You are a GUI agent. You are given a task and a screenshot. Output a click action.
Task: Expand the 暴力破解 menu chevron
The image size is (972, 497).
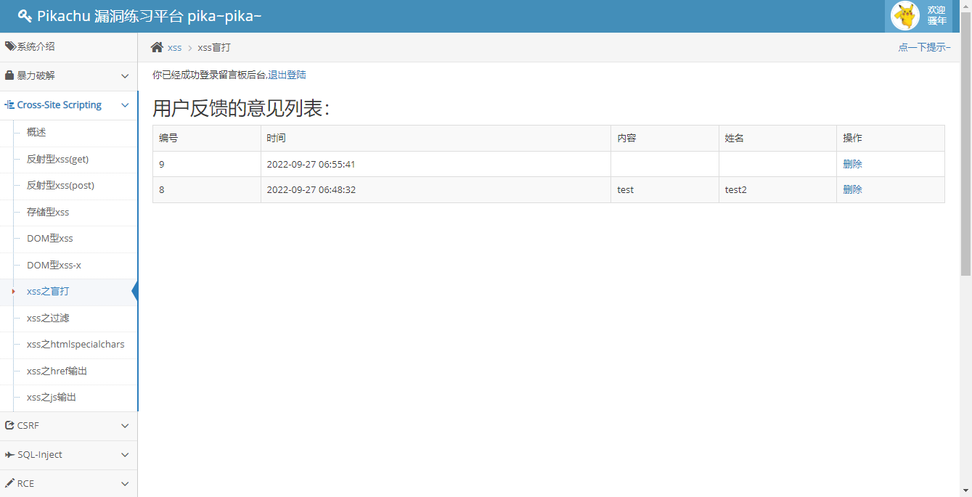point(125,76)
